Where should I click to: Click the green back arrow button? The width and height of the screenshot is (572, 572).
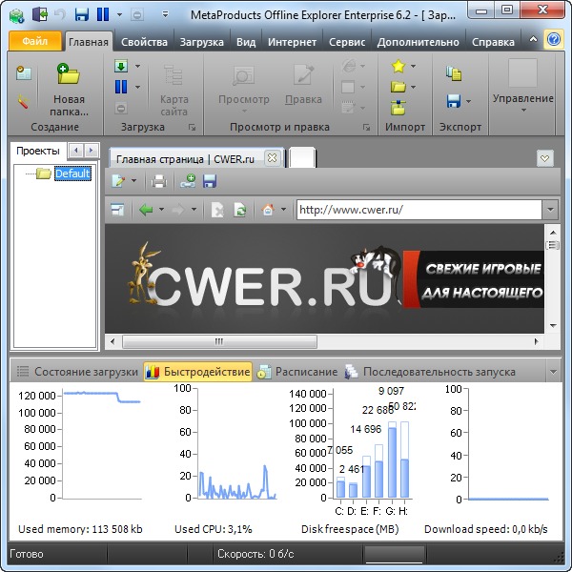(x=146, y=210)
